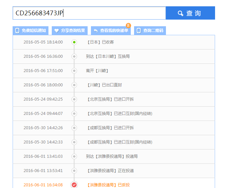Image resolution: width=228 pixels, height=188 pixels.
Task: Click the timestamp 2016-05-06 18:00:00
Action: 43,85
